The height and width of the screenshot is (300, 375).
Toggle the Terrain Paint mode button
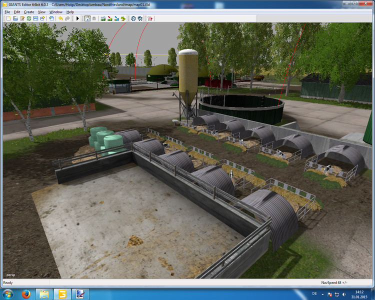109,18
